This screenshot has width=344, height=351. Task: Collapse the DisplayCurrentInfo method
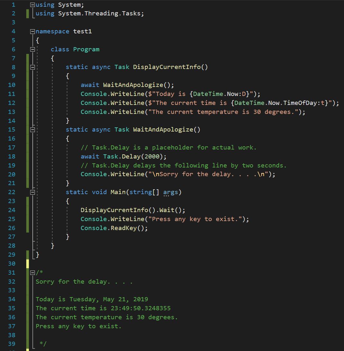pyautogui.click(x=32, y=67)
